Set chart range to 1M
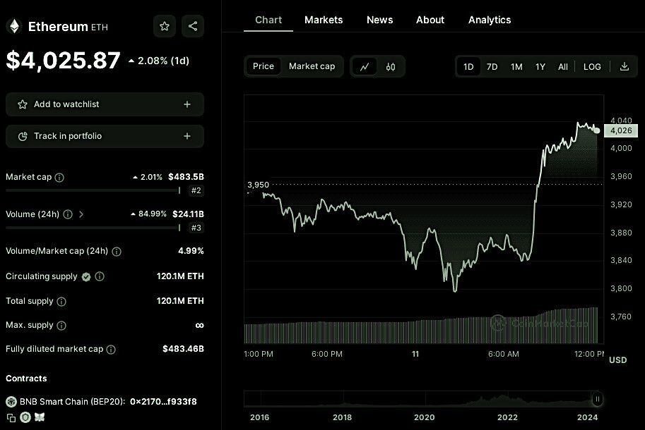Screen dimensions: 645x430 click(x=516, y=66)
